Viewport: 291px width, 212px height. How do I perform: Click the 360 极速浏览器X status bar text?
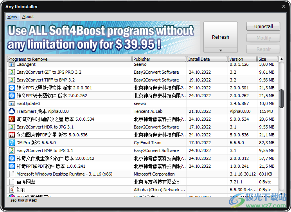[x=24, y=201]
